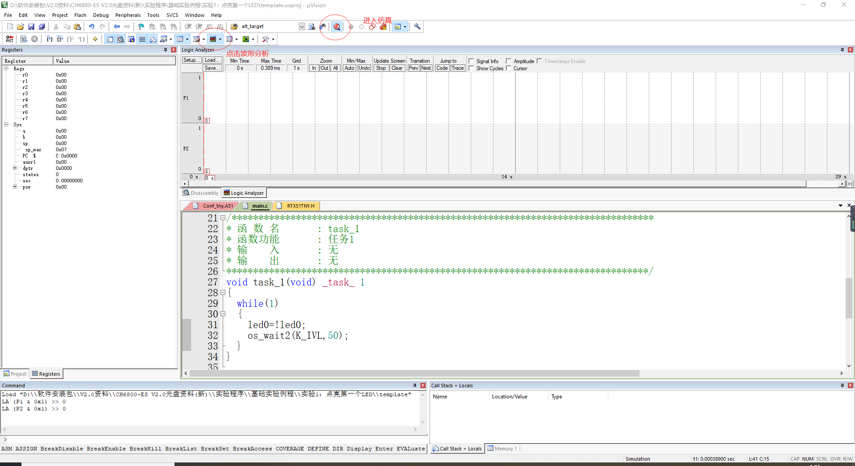This screenshot has height=466, width=855.
Task: Click the Kill All Breakpoints icon
Action: [383, 27]
